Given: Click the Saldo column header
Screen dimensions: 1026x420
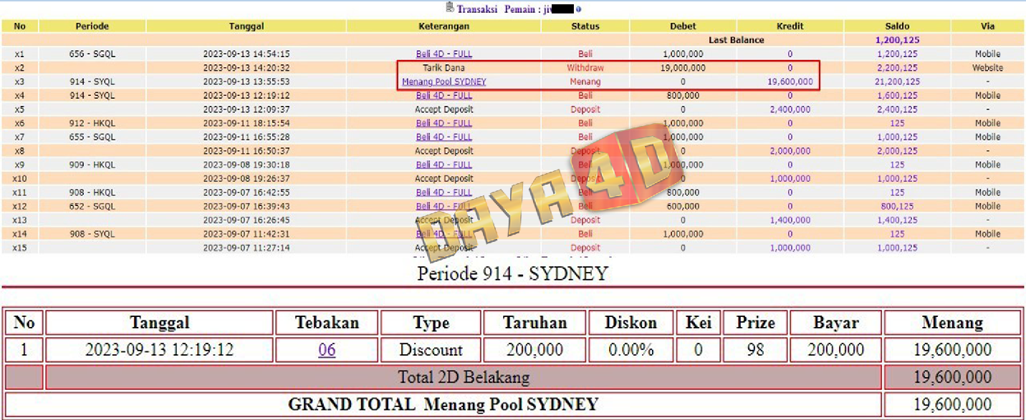Looking at the screenshot, I should pyautogui.click(x=897, y=26).
